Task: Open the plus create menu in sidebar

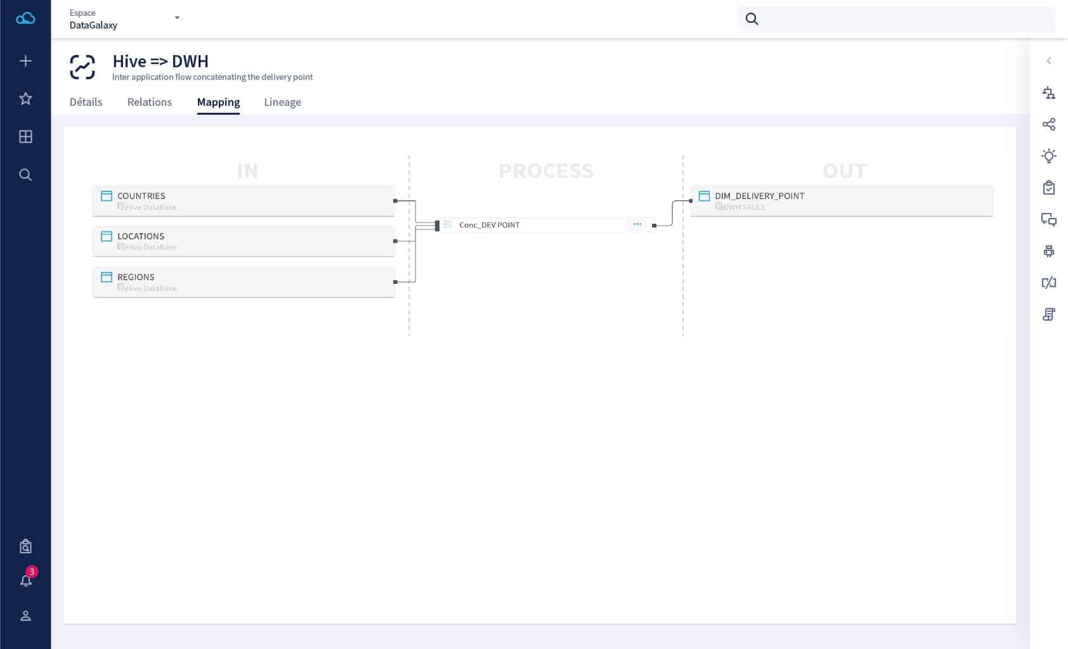Action: [x=25, y=61]
